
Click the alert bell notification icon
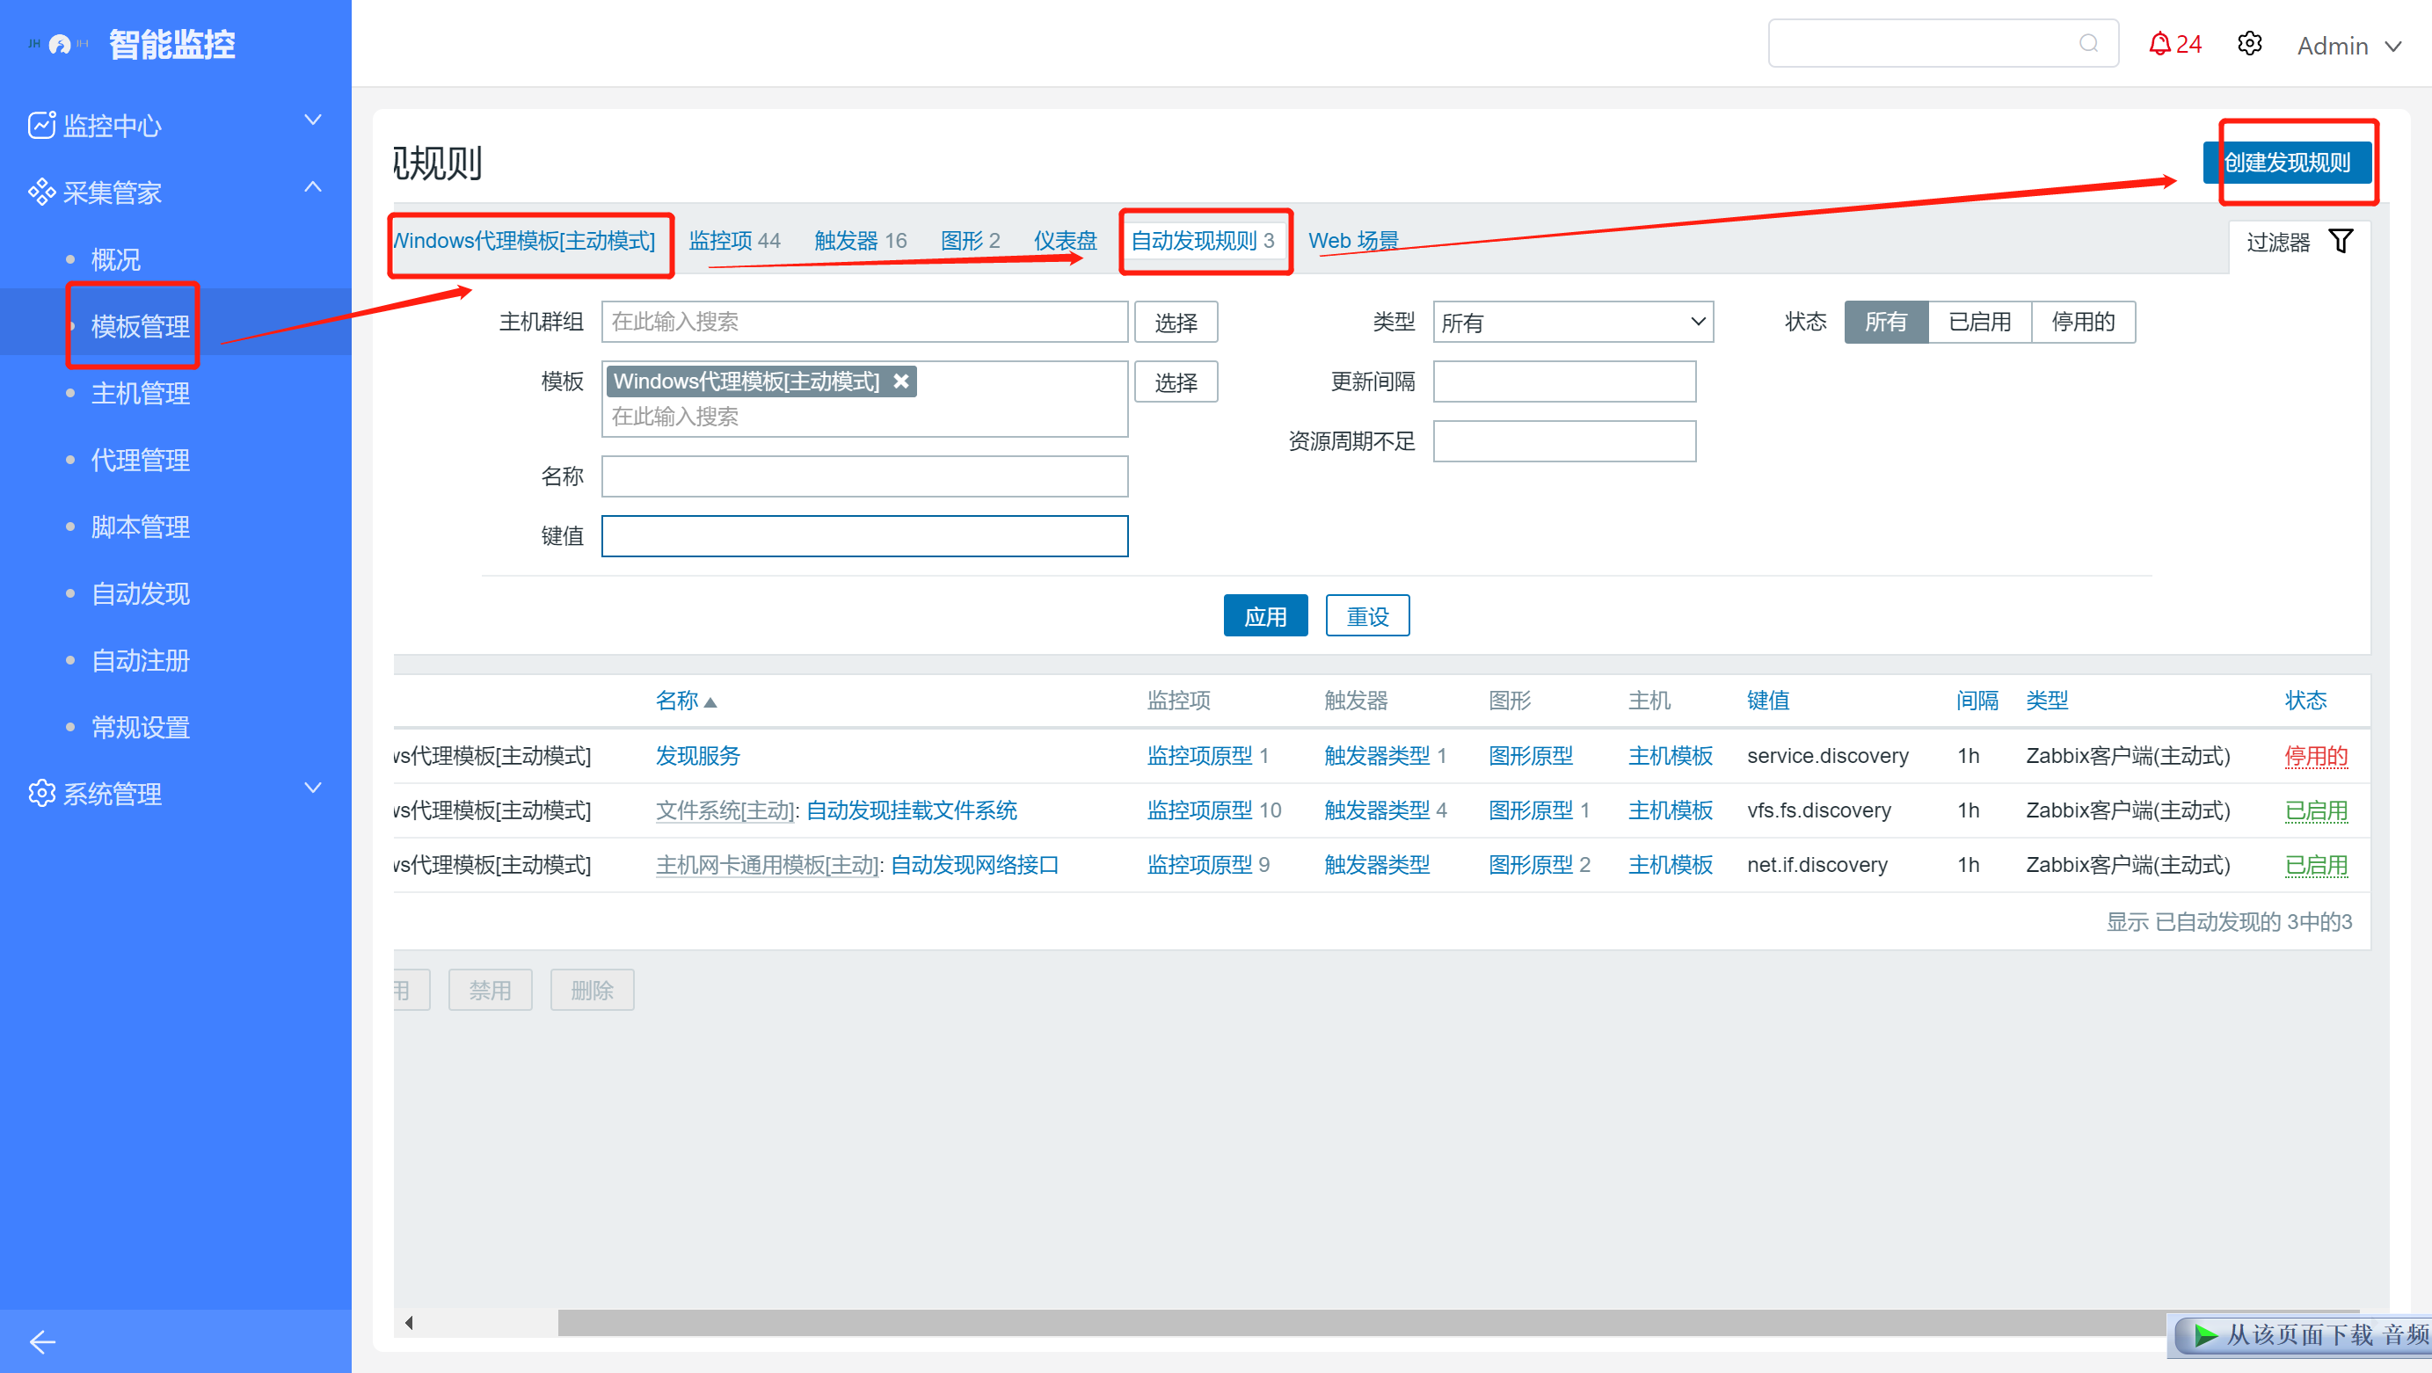[x=2159, y=44]
